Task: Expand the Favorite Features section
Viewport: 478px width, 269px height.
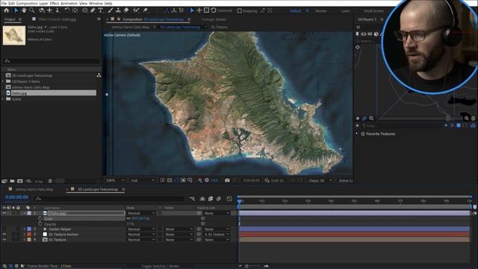Action: click(357, 134)
